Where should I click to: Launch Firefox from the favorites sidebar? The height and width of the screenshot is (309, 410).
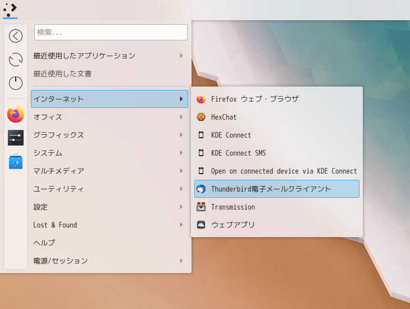tap(16, 114)
